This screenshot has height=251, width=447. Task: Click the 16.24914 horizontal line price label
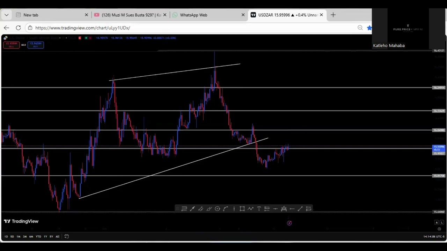tap(439, 88)
